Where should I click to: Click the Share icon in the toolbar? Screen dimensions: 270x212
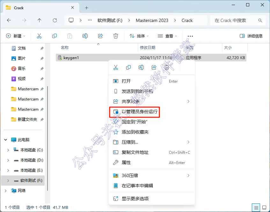click(100, 36)
